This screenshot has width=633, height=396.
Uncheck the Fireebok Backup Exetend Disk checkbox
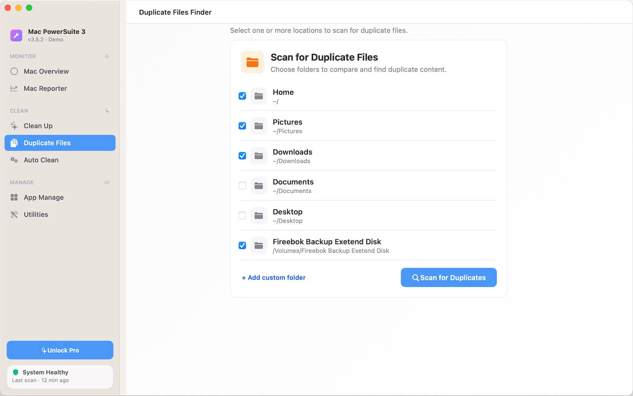click(243, 246)
